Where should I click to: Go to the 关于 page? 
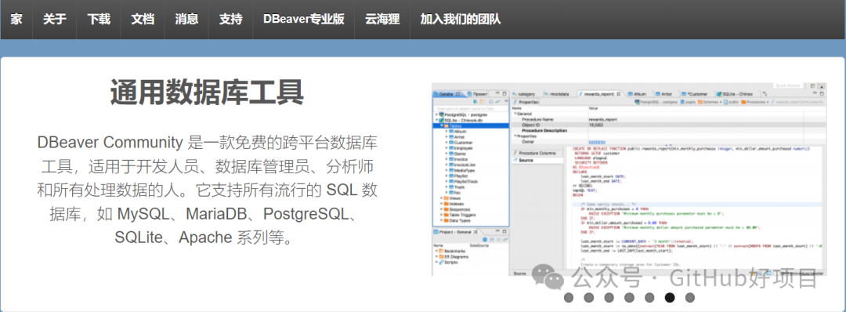55,20
